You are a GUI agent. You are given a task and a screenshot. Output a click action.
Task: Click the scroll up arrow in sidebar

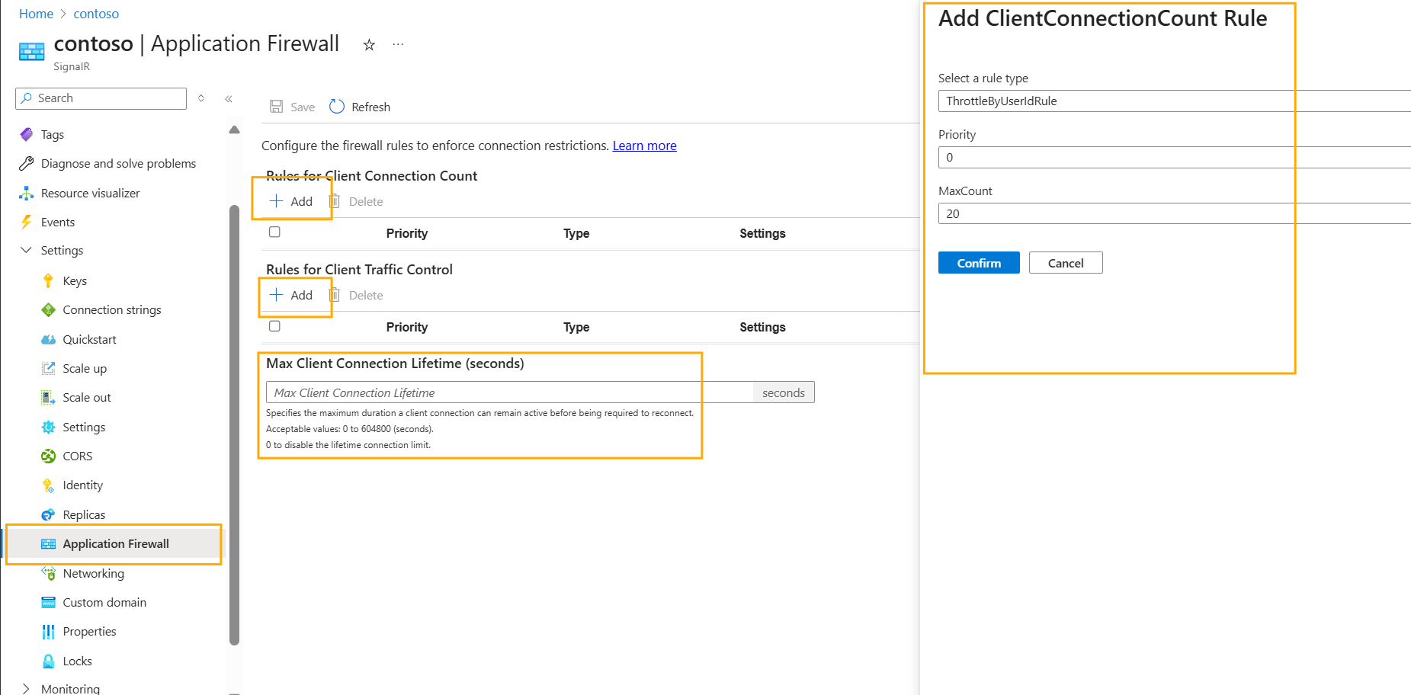[x=234, y=130]
